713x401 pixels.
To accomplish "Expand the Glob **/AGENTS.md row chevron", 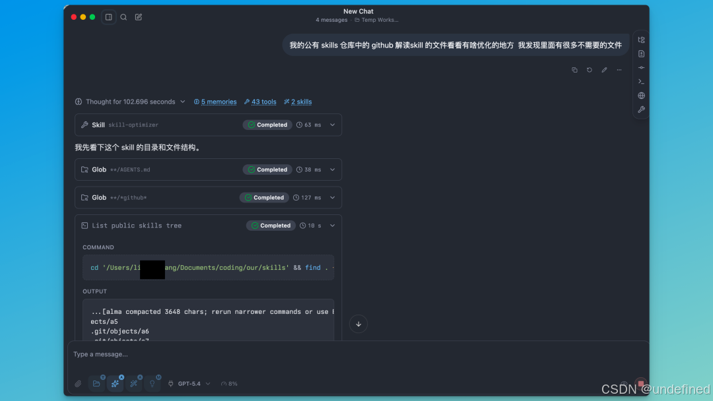I will [x=332, y=170].
